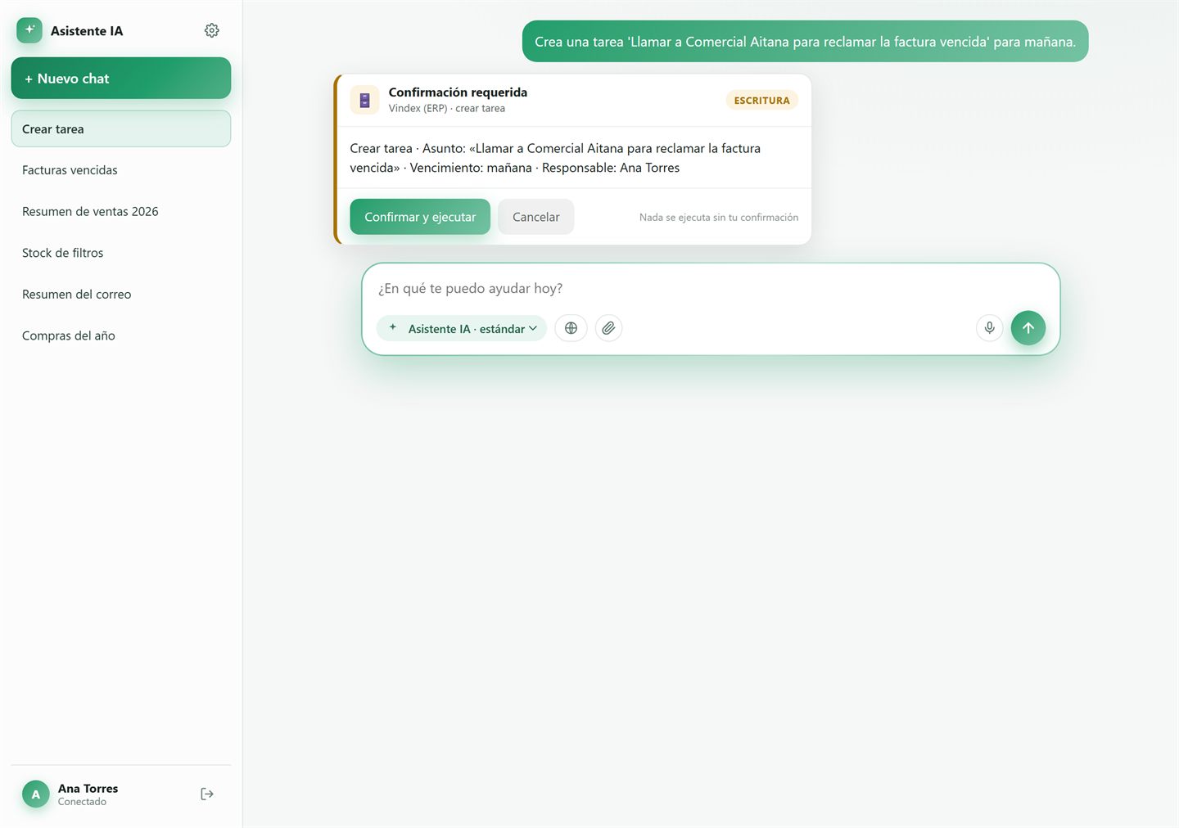This screenshot has width=1179, height=828.
Task: Start a new chat with Nuevo chat
Action: pos(121,79)
